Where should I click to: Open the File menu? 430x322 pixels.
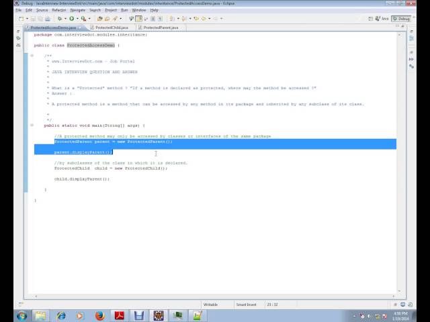19,10
